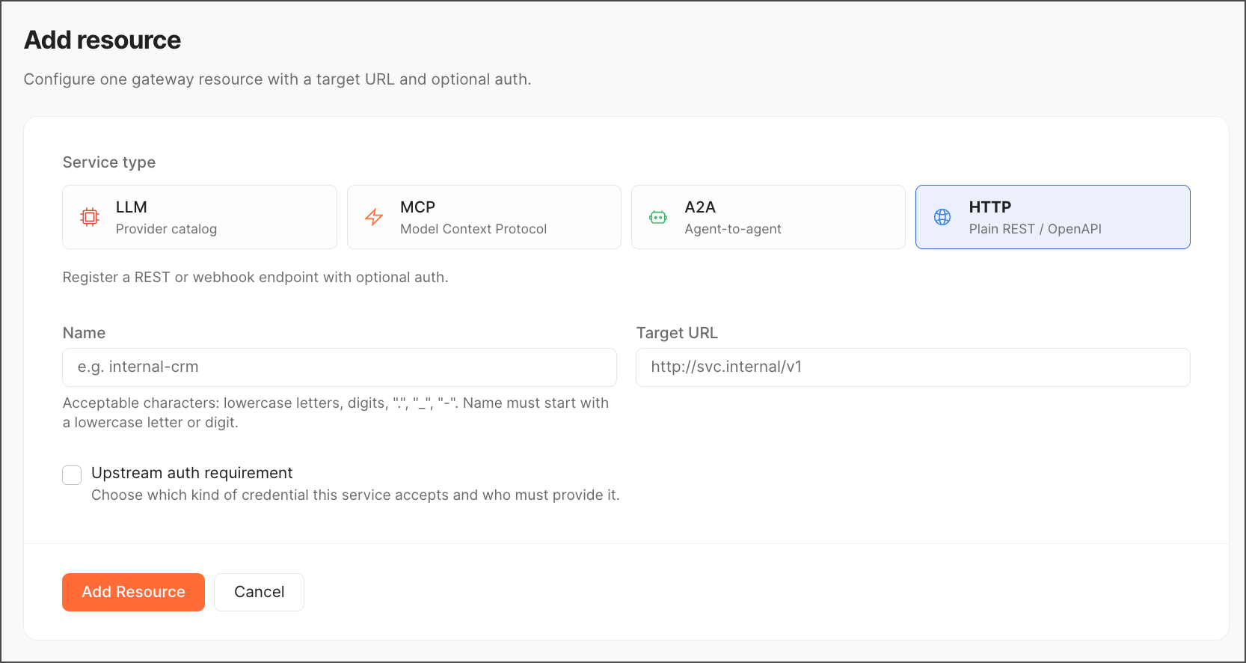The width and height of the screenshot is (1246, 663).
Task: Click the "Model Context Protocol" subtitle
Action: click(x=473, y=229)
